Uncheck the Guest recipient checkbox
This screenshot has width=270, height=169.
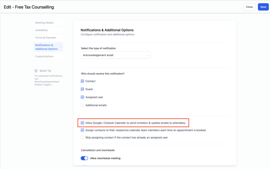82,89
